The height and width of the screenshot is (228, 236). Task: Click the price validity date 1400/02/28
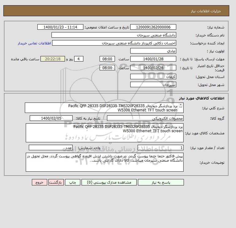tap(153, 68)
